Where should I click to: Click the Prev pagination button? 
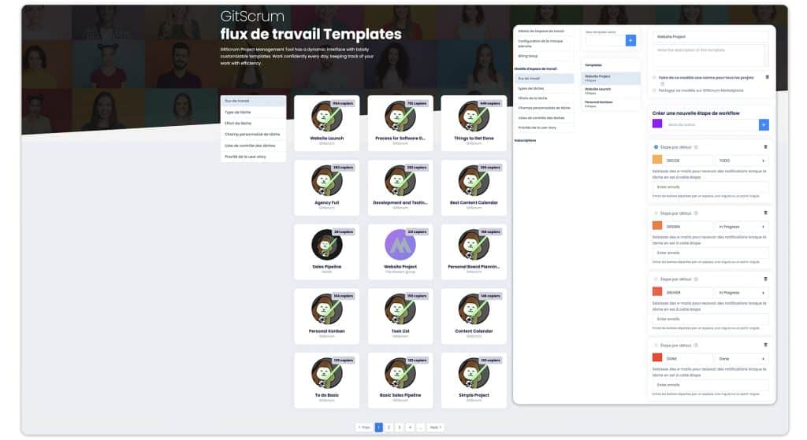click(364, 427)
